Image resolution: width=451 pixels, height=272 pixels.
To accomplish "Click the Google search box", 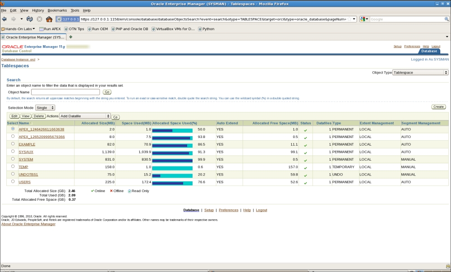I will coord(407,19).
